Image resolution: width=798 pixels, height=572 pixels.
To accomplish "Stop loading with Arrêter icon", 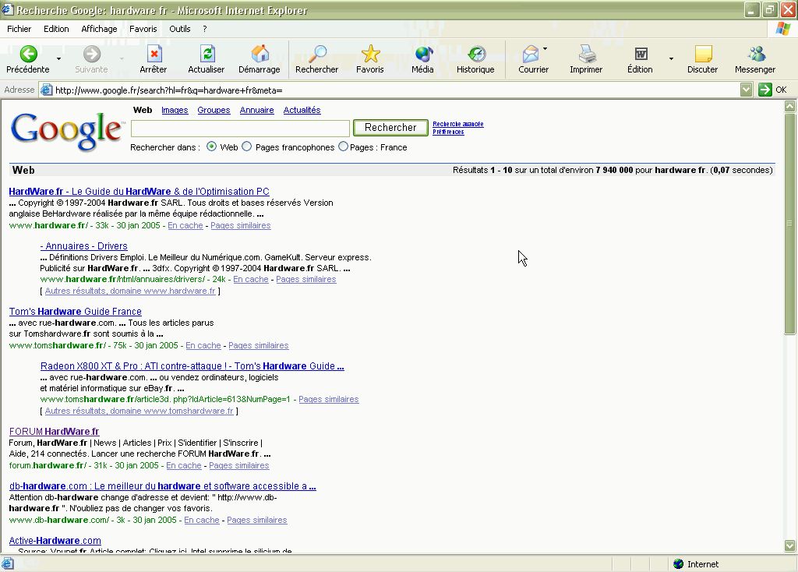I will 154,54.
